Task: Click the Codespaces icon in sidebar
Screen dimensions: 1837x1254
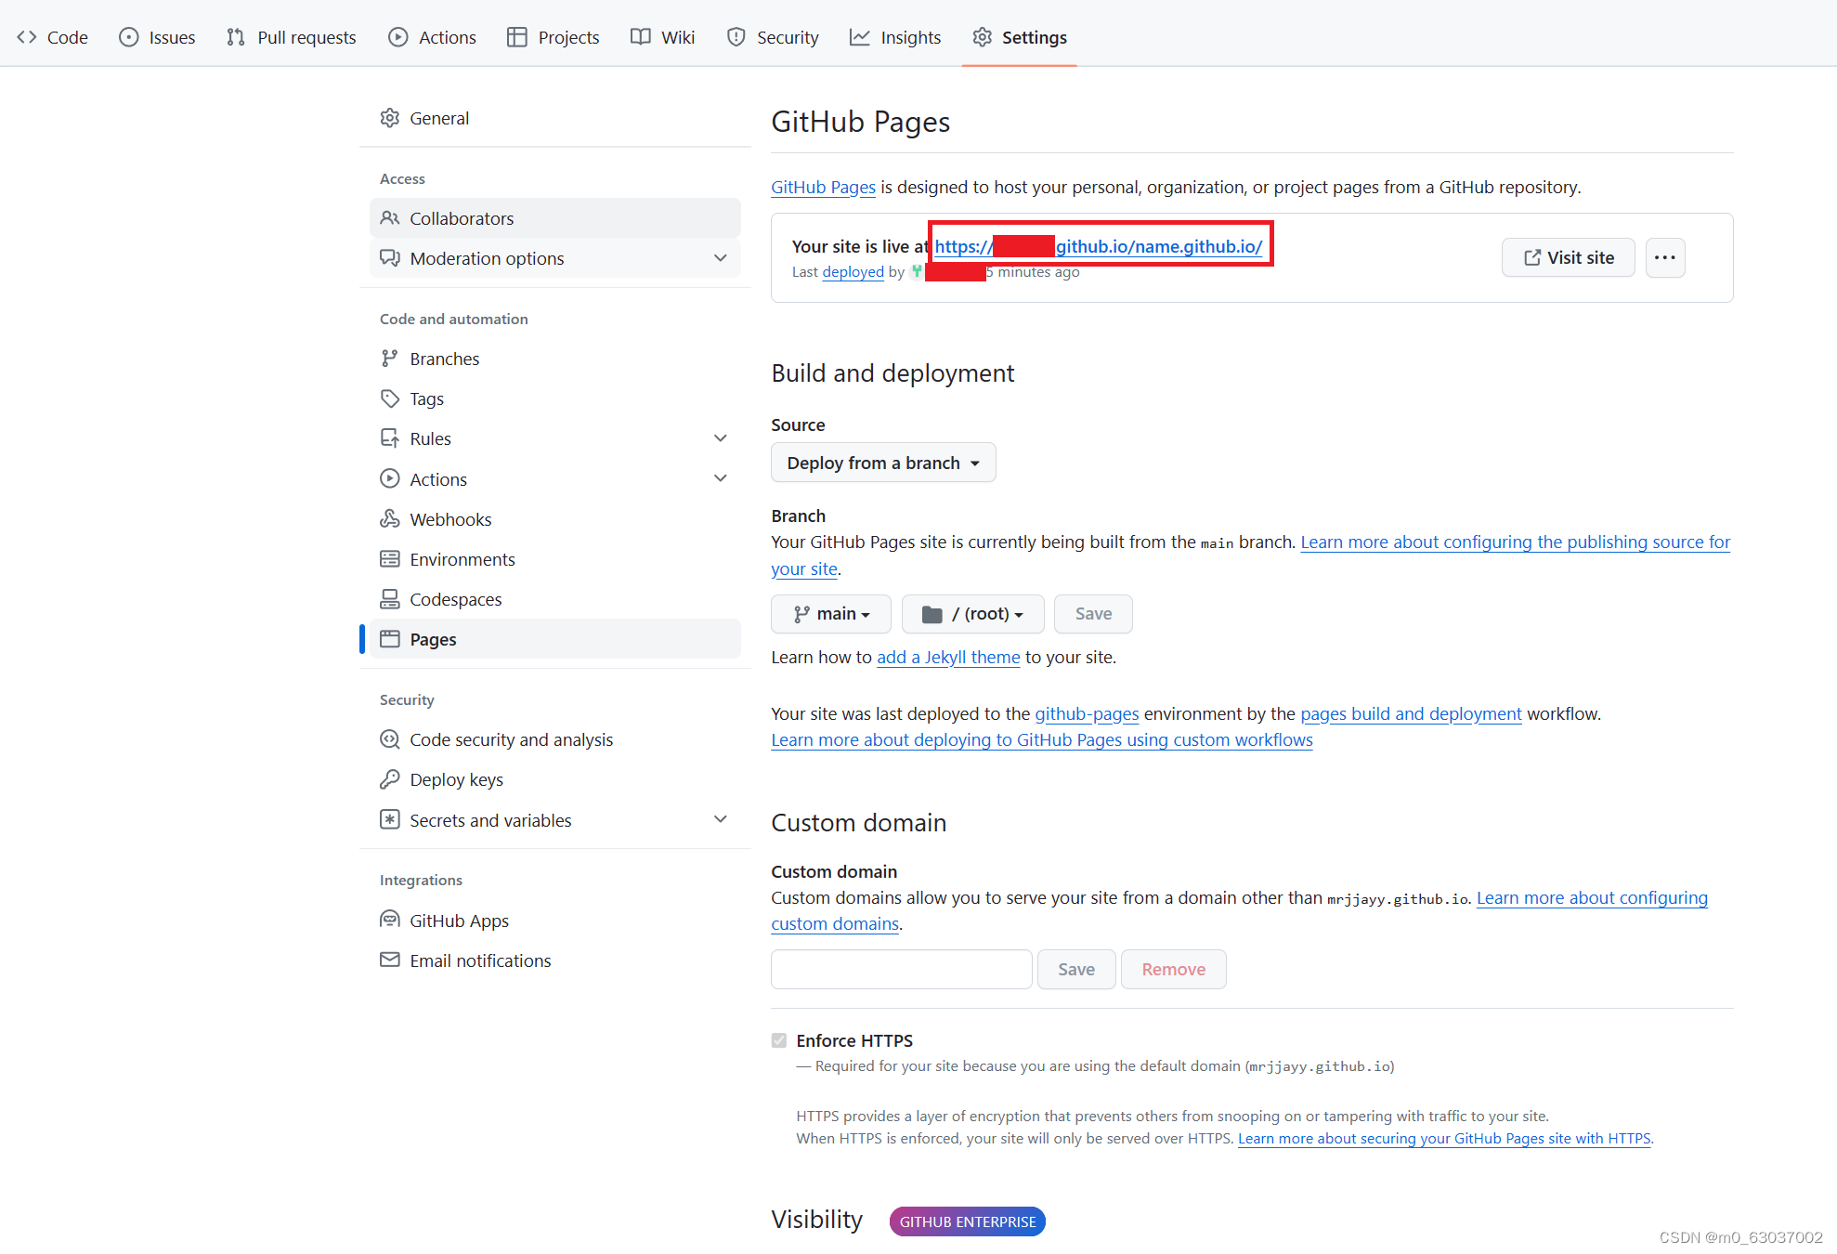Action: coord(390,599)
